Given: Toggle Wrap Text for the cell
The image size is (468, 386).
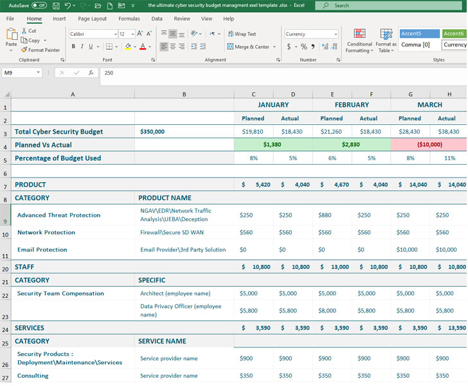Looking at the screenshot, I should (x=241, y=34).
